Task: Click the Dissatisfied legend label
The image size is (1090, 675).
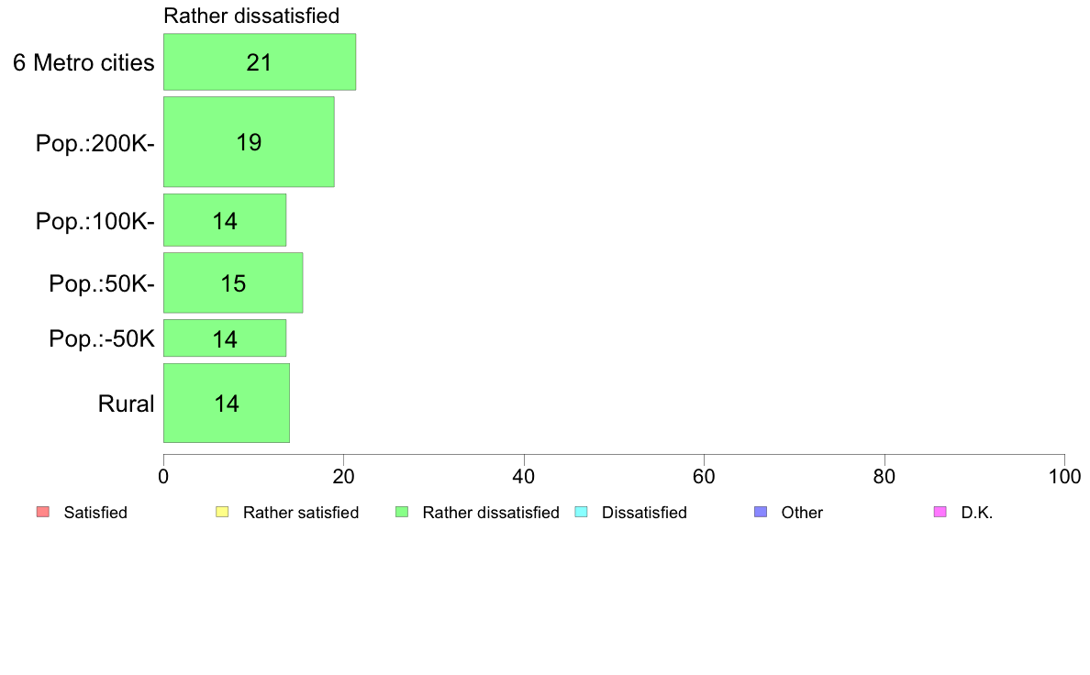Action: tap(644, 513)
